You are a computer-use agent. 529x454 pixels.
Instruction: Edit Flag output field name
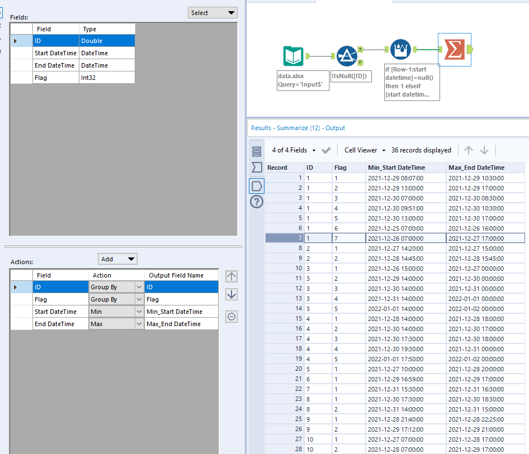(x=182, y=299)
